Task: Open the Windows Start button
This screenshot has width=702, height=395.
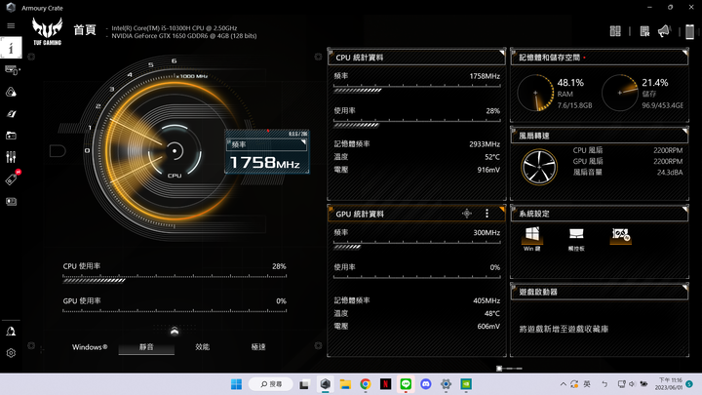Action: click(236, 384)
